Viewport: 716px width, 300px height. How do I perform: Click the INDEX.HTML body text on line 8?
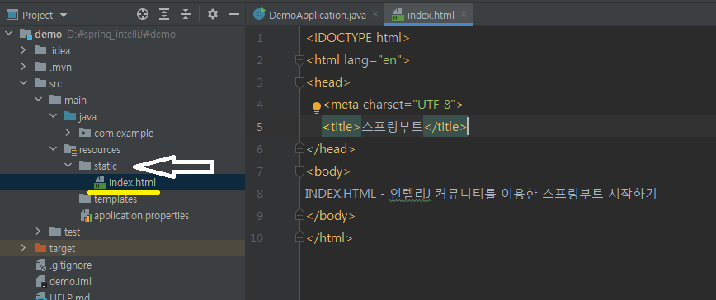(x=481, y=194)
